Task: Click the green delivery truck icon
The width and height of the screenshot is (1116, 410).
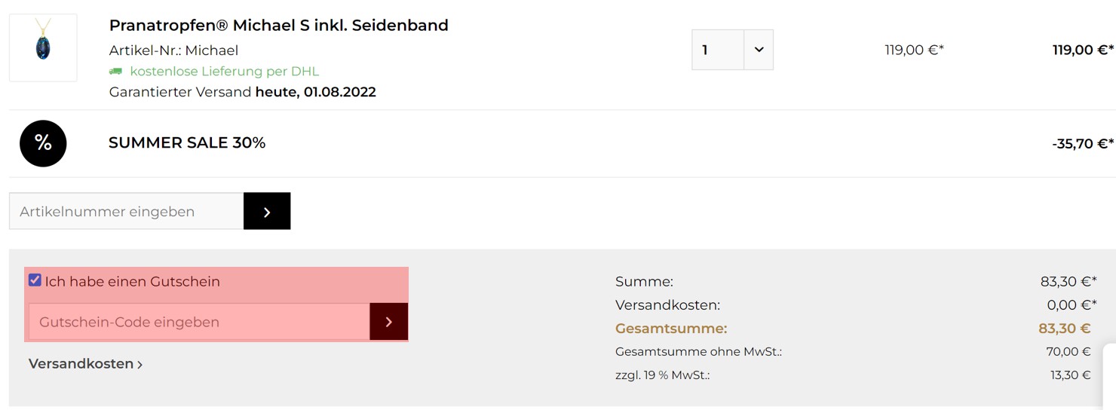Action: click(115, 71)
